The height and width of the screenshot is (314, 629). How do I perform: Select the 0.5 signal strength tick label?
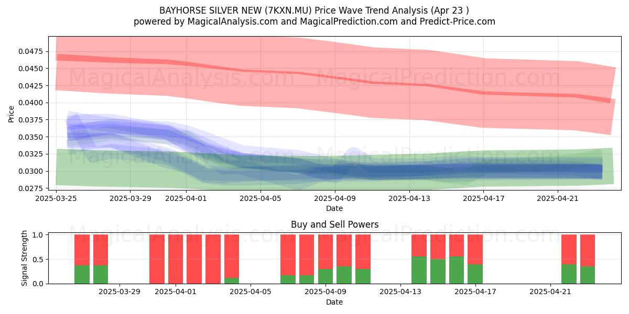pyautogui.click(x=39, y=260)
